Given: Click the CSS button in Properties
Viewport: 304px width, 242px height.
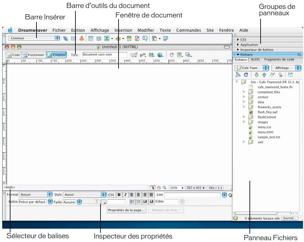Looking at the screenshot, I should [111, 195].
